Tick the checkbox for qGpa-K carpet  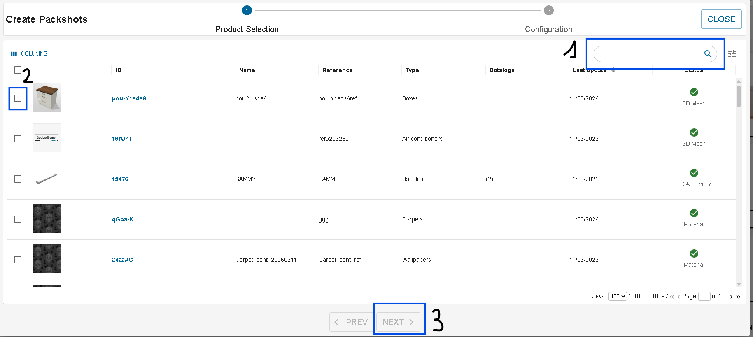[x=18, y=219]
